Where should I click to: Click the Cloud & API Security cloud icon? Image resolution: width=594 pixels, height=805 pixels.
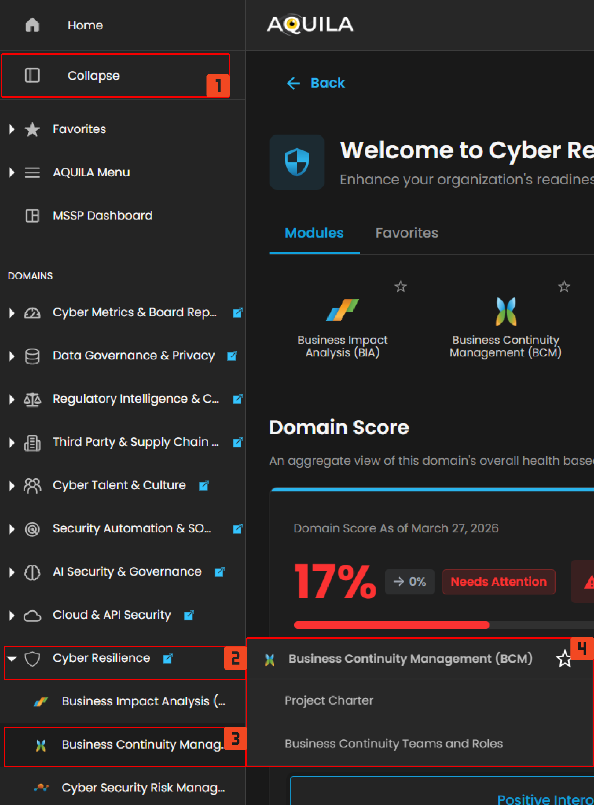point(32,615)
